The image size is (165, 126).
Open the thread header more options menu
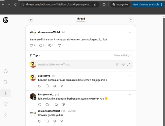coord(131,20)
